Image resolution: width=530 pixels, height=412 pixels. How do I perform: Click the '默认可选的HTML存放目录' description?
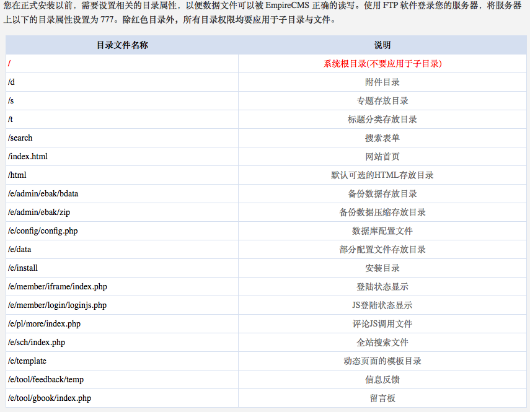(x=382, y=175)
